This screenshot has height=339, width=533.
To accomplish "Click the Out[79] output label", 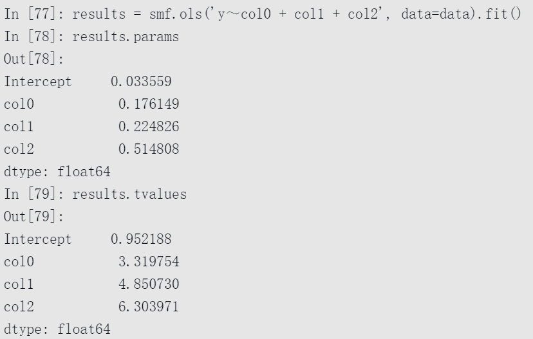I will point(33,216).
